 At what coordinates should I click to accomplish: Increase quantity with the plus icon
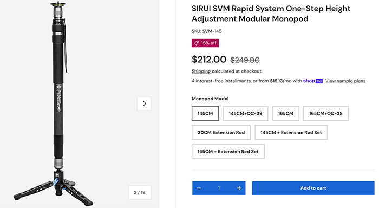coord(239,188)
